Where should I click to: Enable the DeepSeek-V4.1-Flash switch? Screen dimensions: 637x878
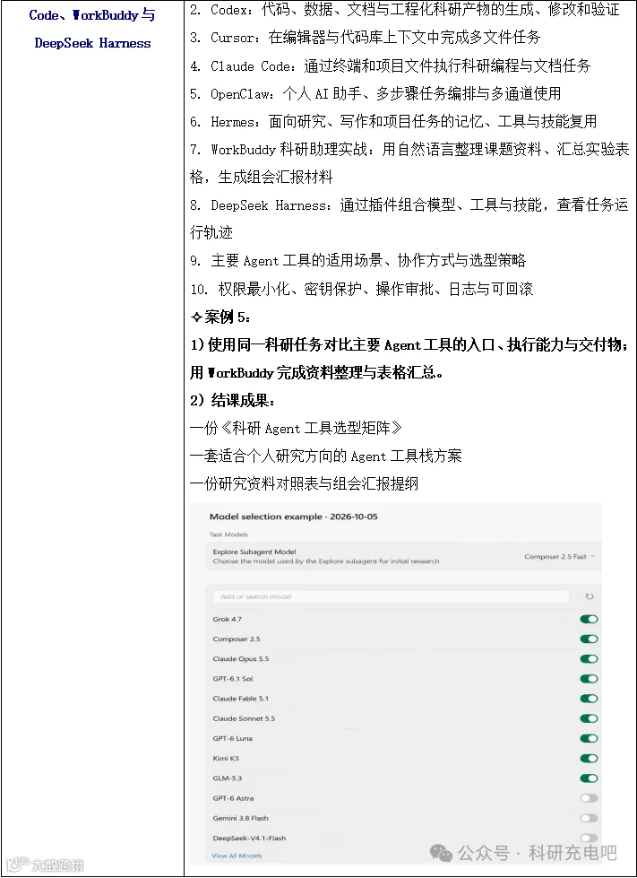click(589, 838)
